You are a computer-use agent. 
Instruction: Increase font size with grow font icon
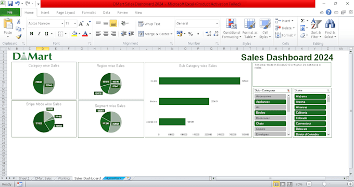(x=81, y=23)
